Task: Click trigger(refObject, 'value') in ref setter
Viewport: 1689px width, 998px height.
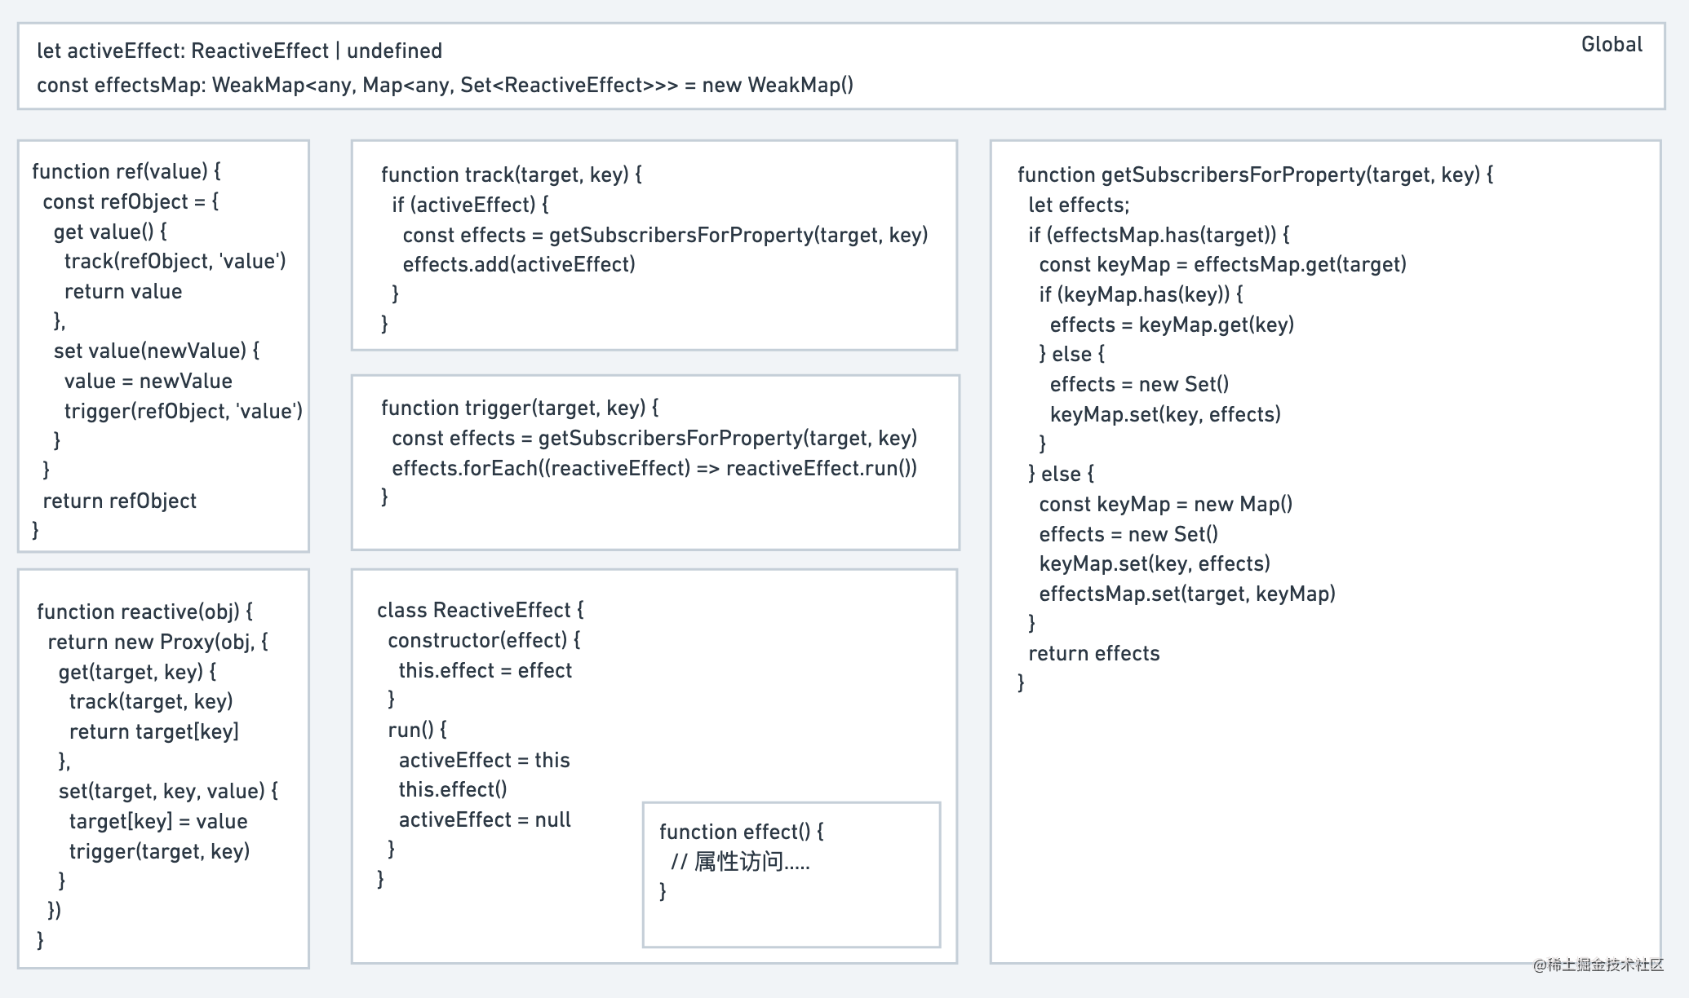Action: pyautogui.click(x=183, y=411)
